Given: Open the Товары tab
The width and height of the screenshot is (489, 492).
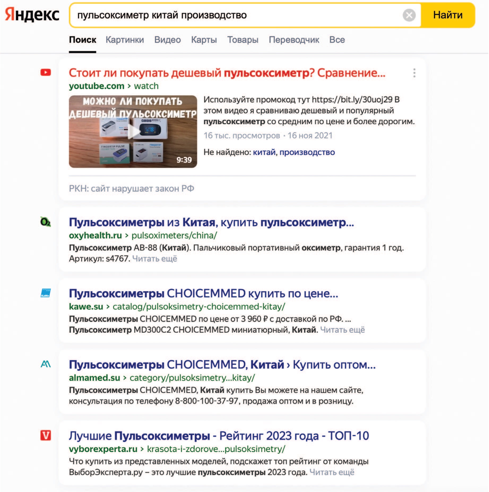Looking at the screenshot, I should pos(243,40).
